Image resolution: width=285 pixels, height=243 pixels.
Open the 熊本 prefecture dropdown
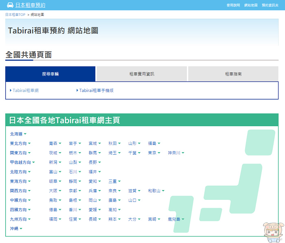coord(114,219)
